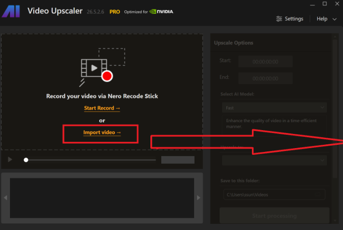Close the Video Upscaler window

pos(337,4)
